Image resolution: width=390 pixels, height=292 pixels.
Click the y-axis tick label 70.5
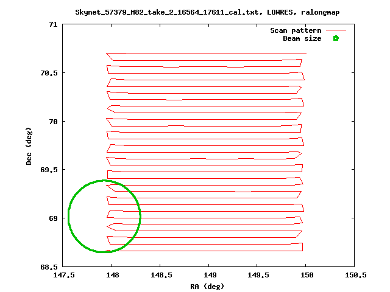click(x=49, y=73)
